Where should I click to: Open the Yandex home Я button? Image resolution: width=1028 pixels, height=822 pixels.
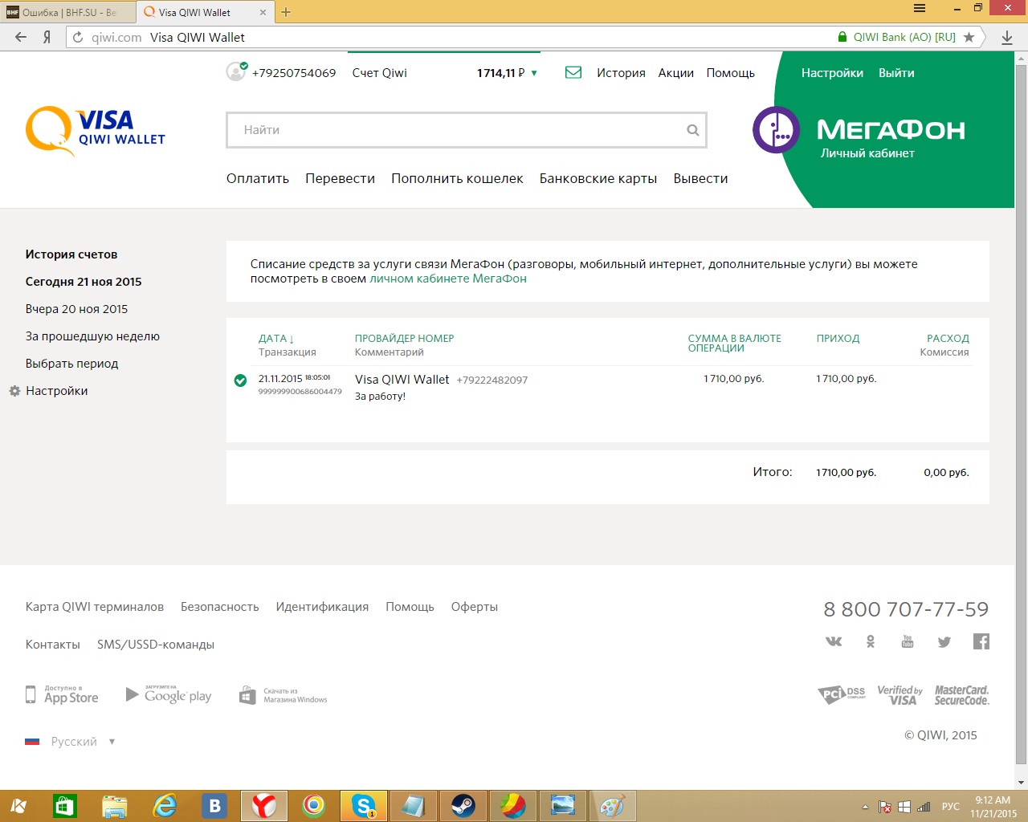coord(47,37)
